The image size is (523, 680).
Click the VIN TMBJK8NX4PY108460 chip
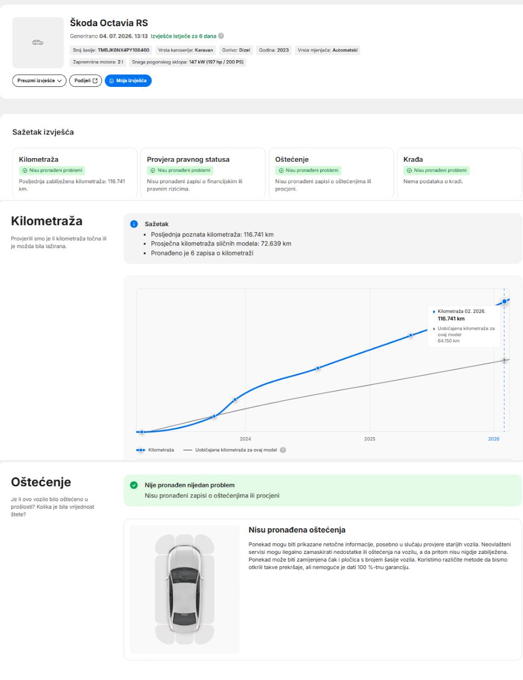pyautogui.click(x=111, y=50)
